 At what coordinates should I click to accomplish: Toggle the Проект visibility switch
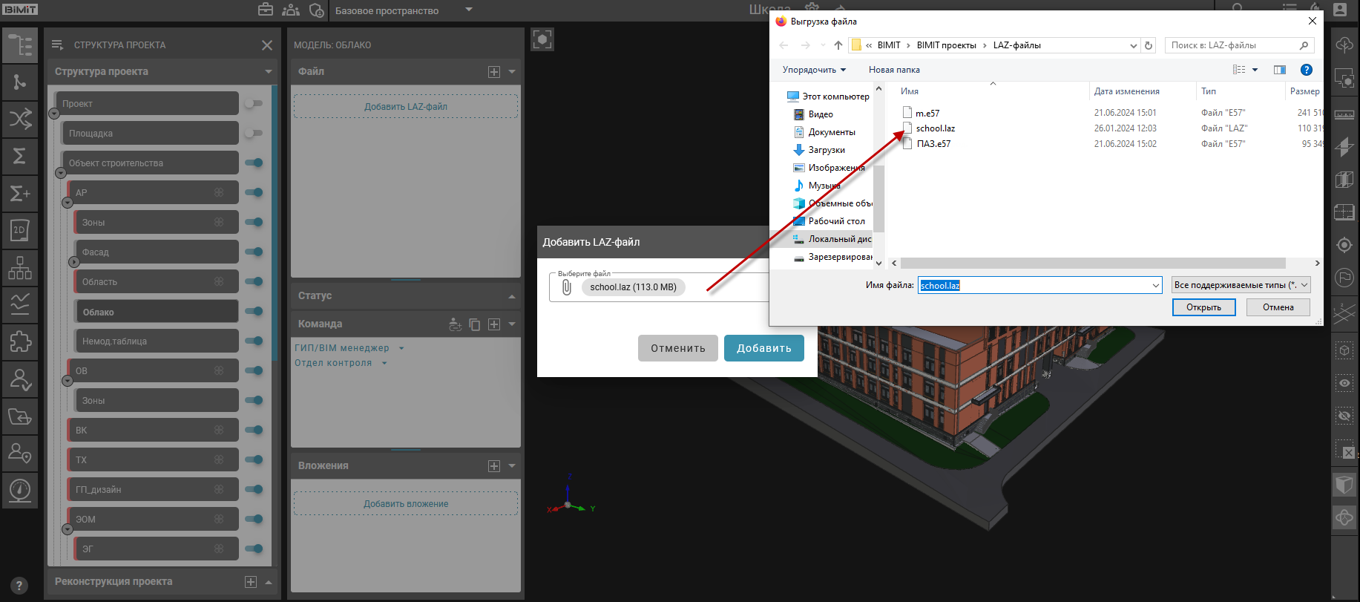(254, 103)
